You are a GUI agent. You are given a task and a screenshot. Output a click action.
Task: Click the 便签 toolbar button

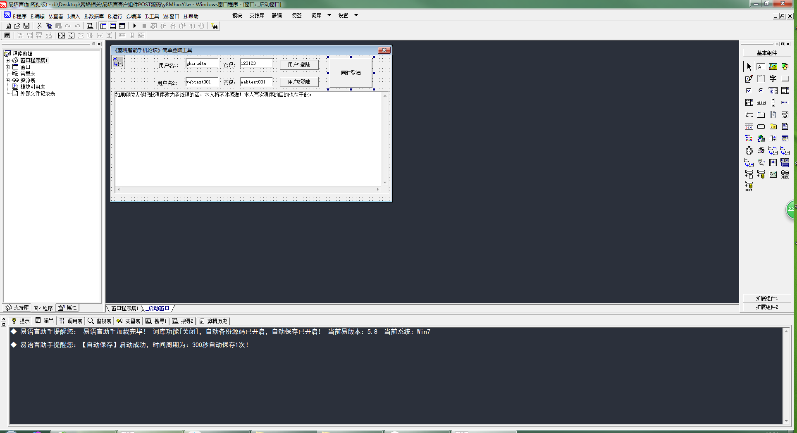[x=296, y=15]
